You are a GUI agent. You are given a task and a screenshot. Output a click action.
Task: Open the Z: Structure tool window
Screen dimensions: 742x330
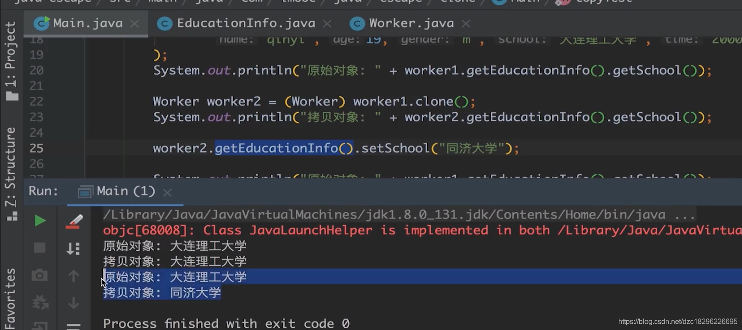click(x=11, y=174)
